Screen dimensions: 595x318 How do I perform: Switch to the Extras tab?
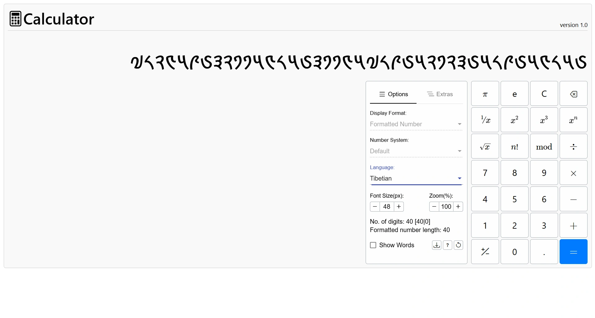point(440,94)
